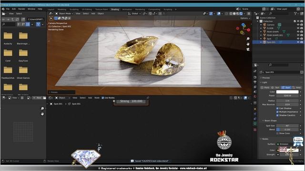
Task: Click the node editor zoom icon
Action: (x=42, y=108)
